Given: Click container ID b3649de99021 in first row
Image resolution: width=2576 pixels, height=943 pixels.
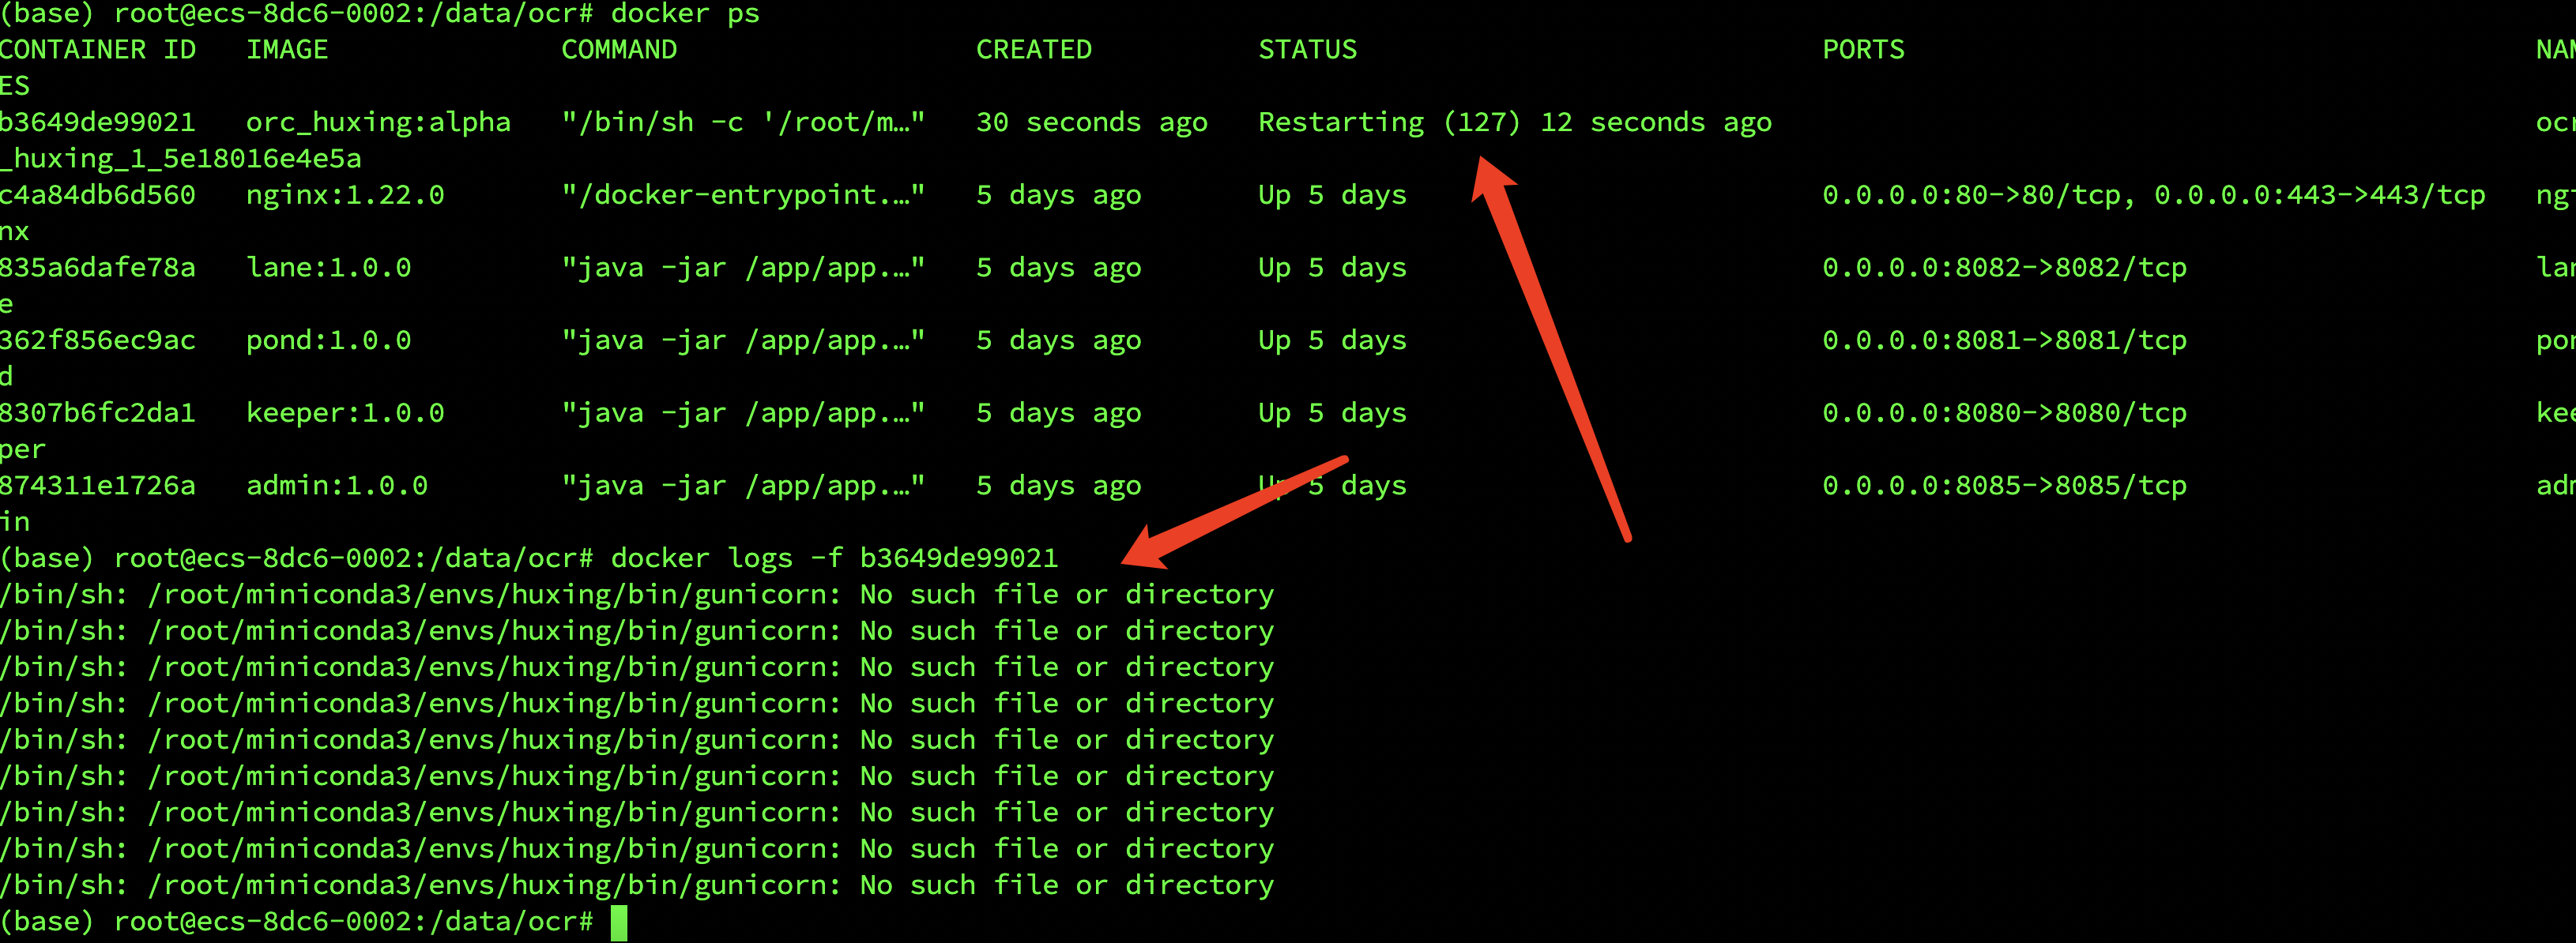Looking at the screenshot, I should [x=97, y=122].
